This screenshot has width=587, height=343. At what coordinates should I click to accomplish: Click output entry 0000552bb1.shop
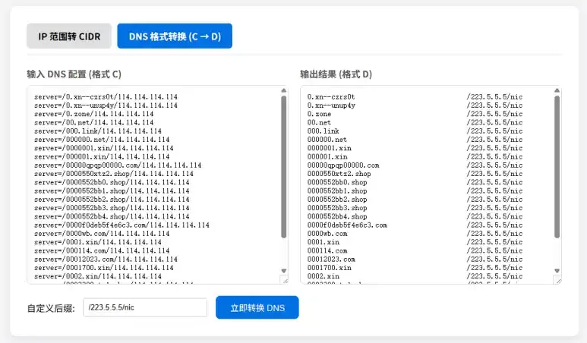[337, 191]
